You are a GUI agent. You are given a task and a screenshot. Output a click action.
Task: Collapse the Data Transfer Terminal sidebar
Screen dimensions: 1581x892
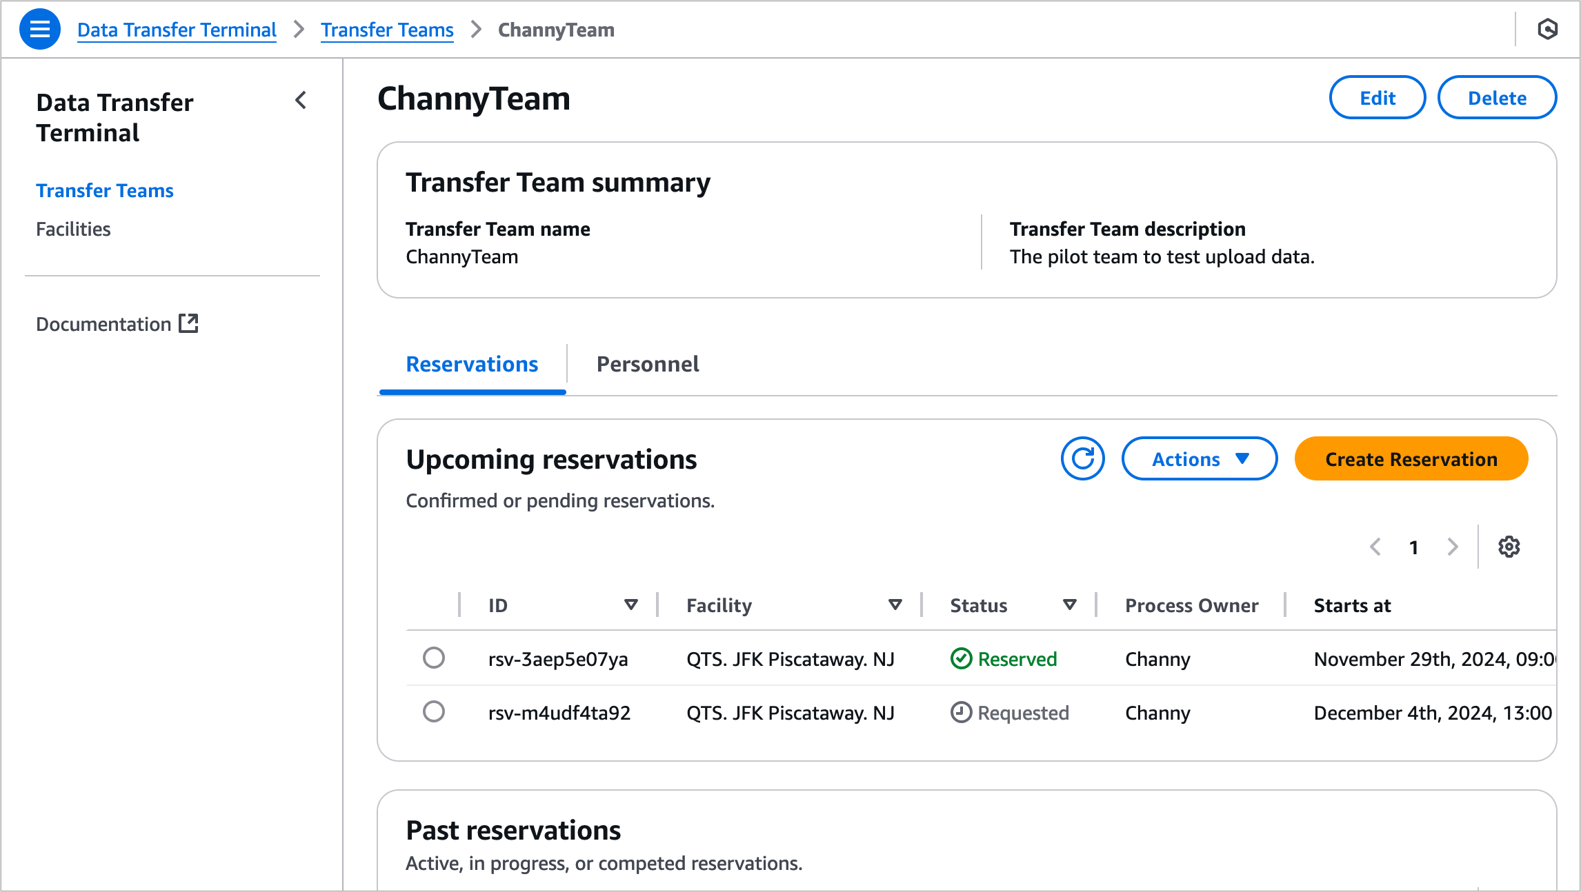pyautogui.click(x=301, y=101)
